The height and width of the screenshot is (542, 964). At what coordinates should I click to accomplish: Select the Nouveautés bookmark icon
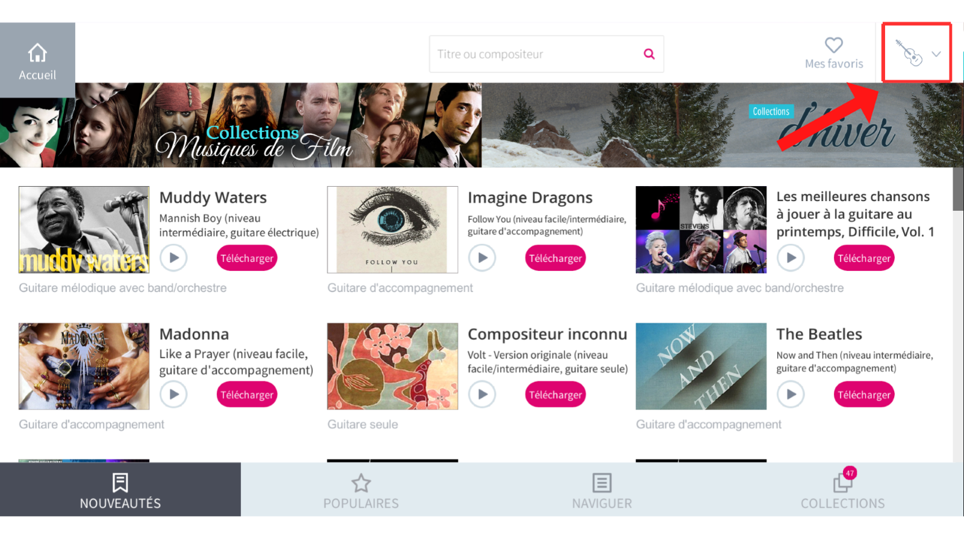(x=120, y=482)
